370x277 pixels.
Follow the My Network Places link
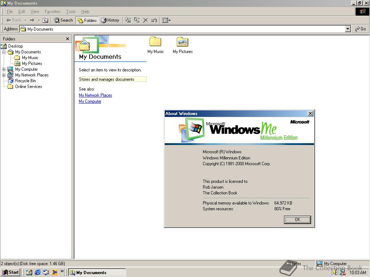click(x=95, y=95)
